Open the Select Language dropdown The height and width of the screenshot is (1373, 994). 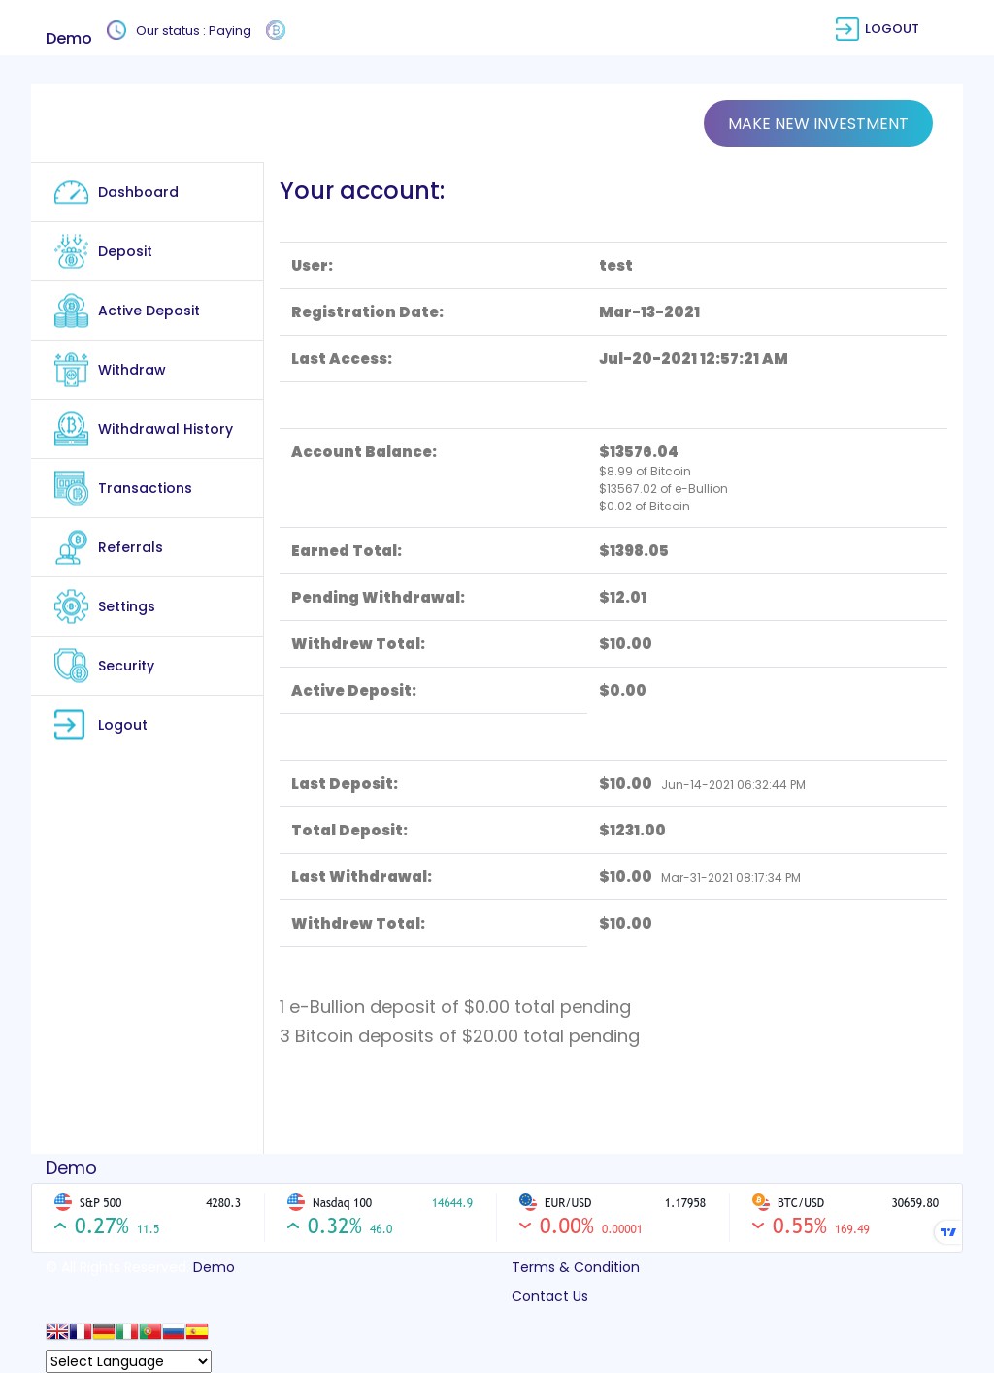(128, 1361)
